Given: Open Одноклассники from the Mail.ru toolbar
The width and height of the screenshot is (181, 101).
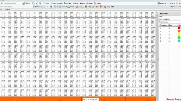Looking at the screenshot, I should tap(57, 3).
